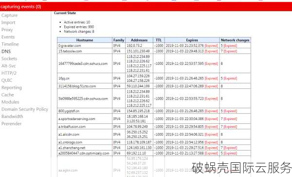Screen dimensions: 292x177
Task: Select hostname 5b0988e595225.cdn.sohucs.com
Action: pyautogui.click(x=83, y=98)
